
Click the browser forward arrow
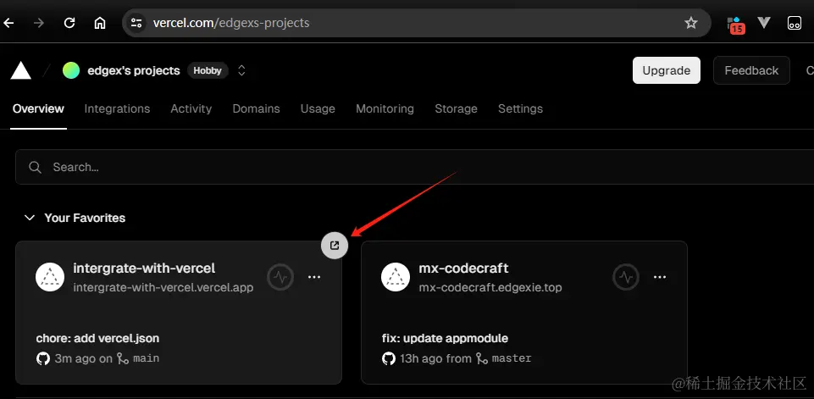(38, 23)
